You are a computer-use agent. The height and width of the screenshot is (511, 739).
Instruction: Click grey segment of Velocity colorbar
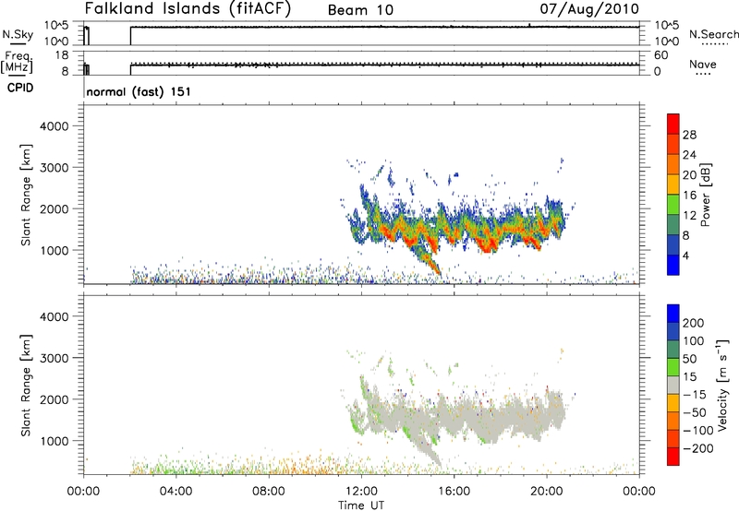(673, 385)
